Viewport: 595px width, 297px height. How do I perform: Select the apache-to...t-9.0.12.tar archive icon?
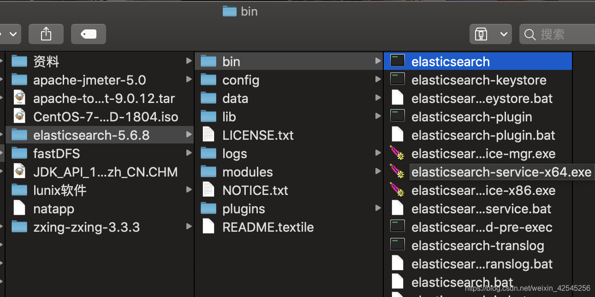[x=19, y=98]
